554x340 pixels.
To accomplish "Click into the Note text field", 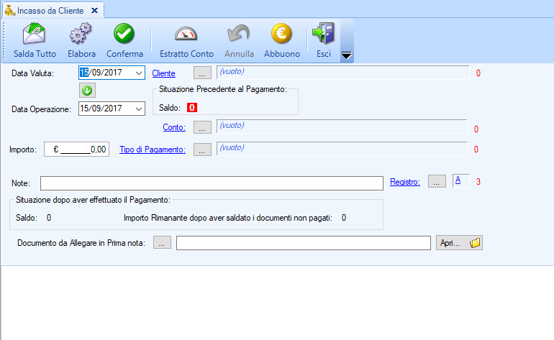I will click(x=212, y=183).
